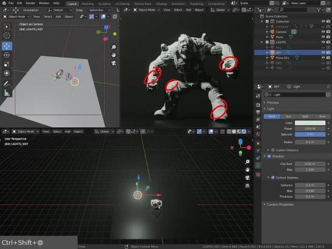332x249 pixels.
Task: Open Object Mode dropdown in bottom viewport
Action: (26, 132)
